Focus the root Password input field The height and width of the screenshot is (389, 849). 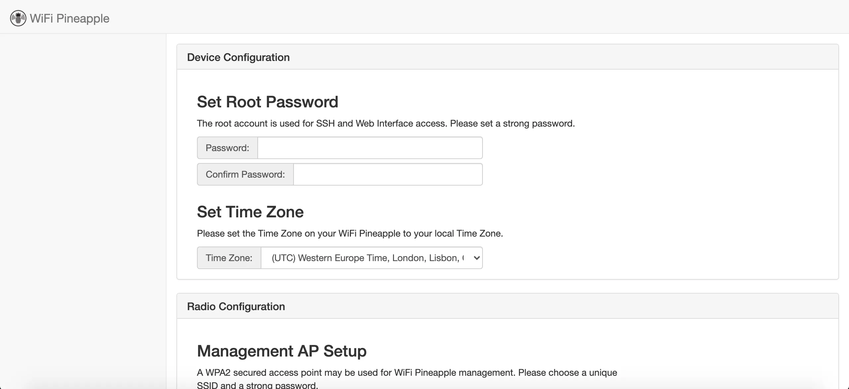point(370,148)
